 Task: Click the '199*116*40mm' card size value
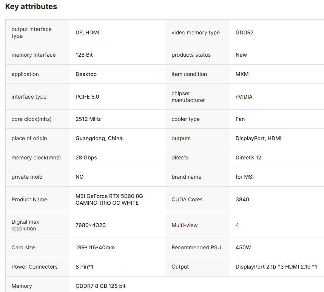point(95,247)
